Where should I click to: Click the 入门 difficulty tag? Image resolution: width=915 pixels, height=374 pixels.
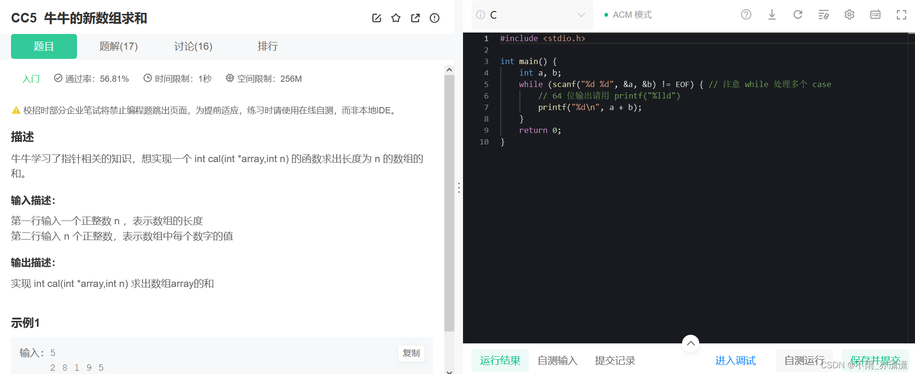[31, 79]
